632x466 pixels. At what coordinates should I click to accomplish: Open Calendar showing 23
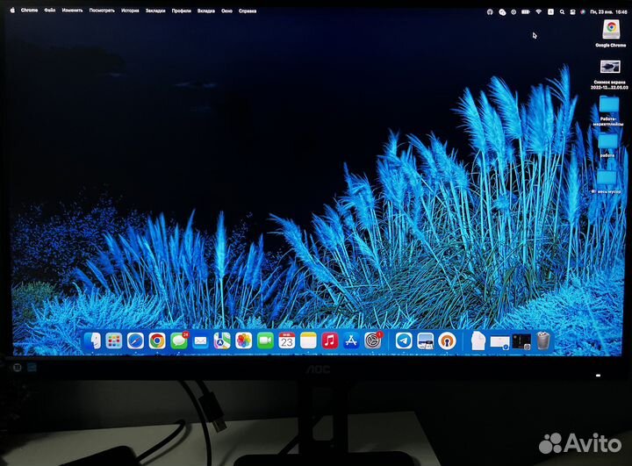point(286,341)
